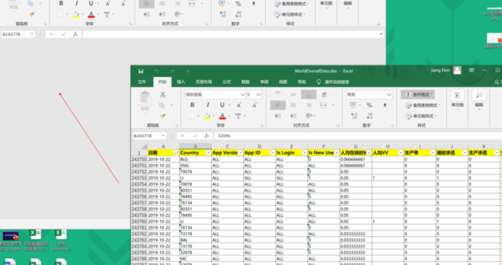Increase indent in front window alignment group
502x265 pixels.
point(293,116)
